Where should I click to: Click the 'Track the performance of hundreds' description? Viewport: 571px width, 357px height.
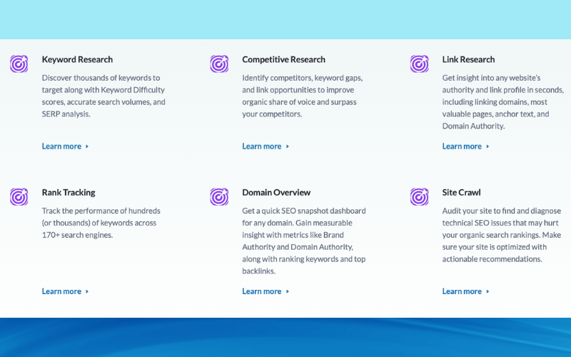click(101, 223)
